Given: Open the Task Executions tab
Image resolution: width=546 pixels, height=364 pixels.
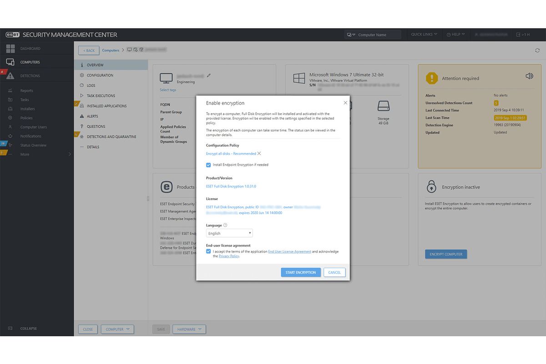Looking at the screenshot, I should click(x=111, y=96).
